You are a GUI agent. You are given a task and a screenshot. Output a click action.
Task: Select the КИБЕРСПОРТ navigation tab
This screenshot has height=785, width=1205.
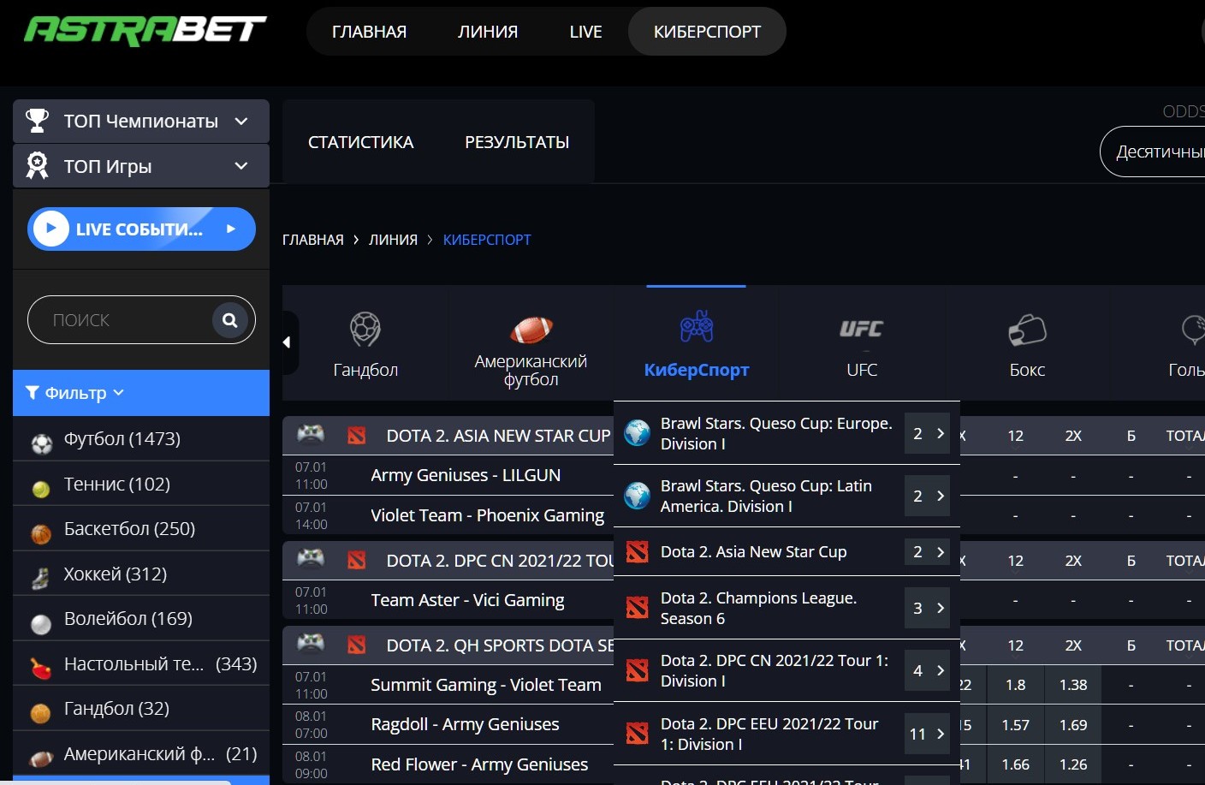pos(707,32)
